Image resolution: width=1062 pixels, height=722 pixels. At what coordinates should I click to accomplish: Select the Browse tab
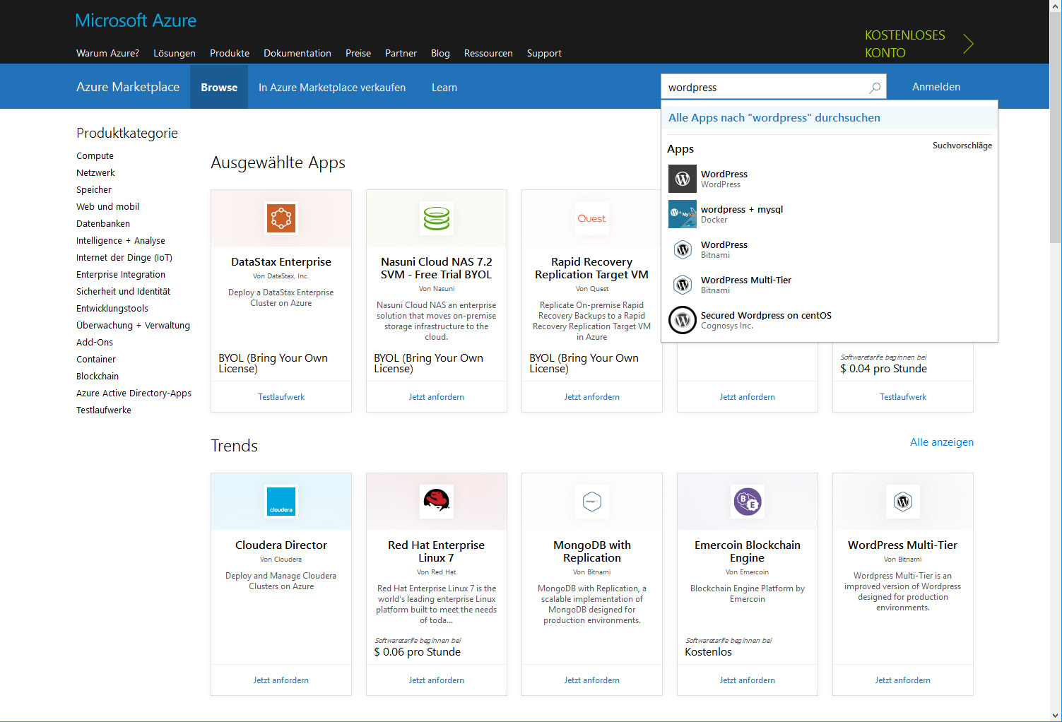point(219,87)
